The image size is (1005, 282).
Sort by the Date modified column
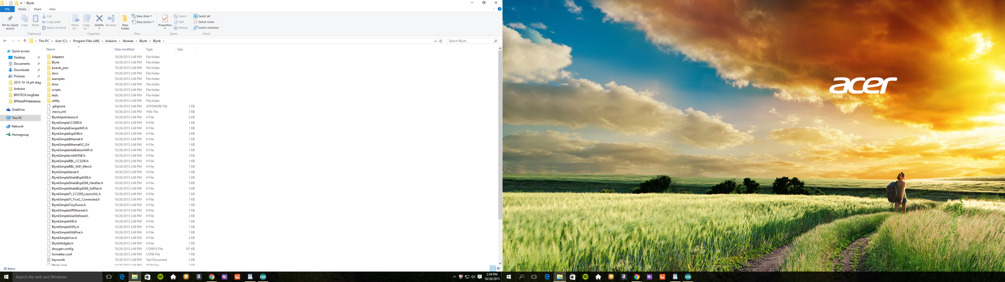coord(128,50)
